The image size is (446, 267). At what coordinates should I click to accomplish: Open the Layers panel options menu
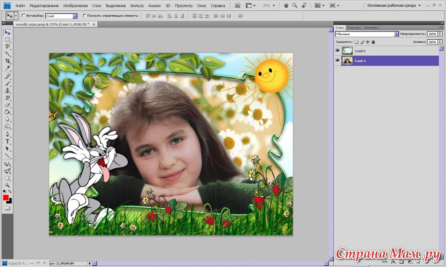442,27
